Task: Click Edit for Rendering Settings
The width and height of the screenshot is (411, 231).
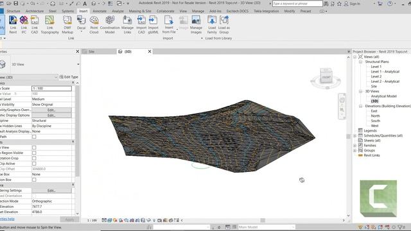Action: 51,191
